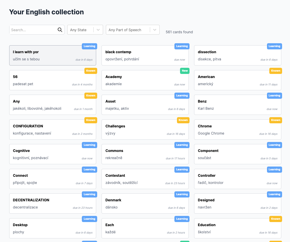Viewport: 290px width, 242px height.
Task: Click the Known badge on card 56
Action: tap(91, 71)
